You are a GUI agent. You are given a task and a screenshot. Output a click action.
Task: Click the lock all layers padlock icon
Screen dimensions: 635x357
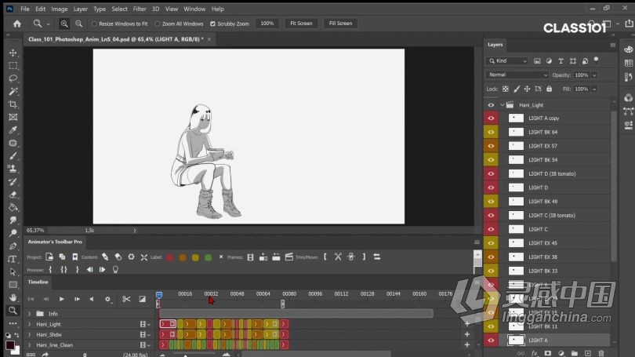549,89
